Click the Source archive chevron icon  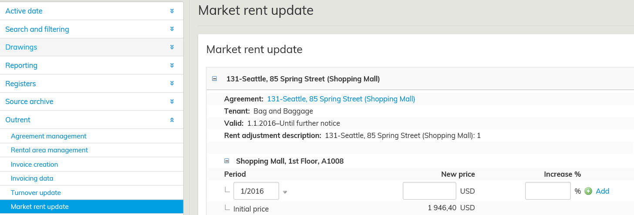coord(172,101)
